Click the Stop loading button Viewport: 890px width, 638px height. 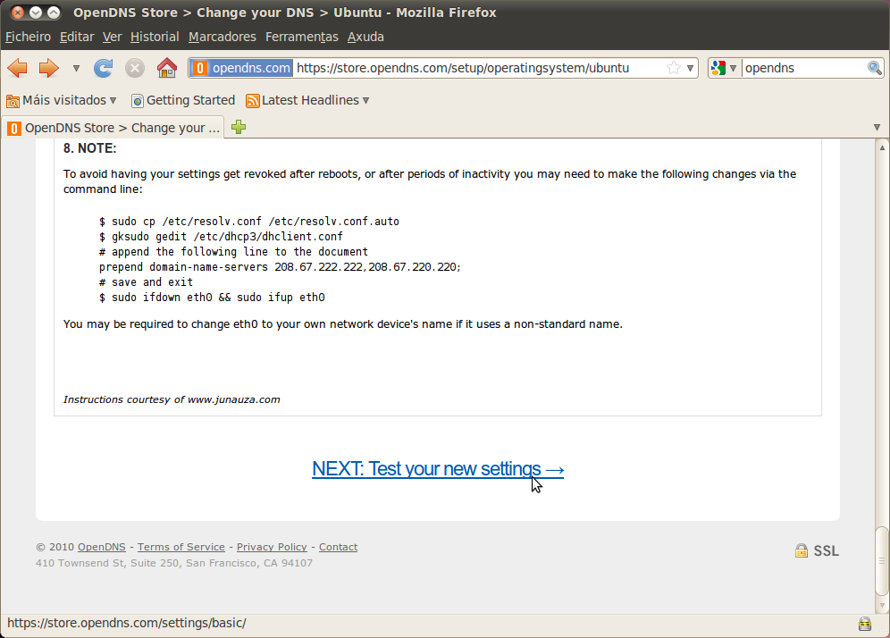135,68
